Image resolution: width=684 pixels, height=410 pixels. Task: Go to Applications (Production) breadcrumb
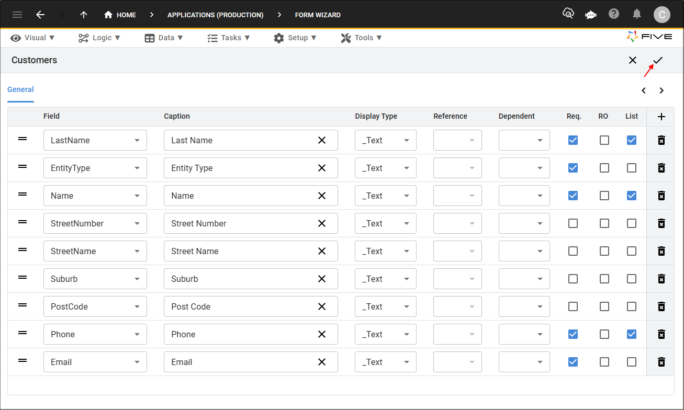click(x=215, y=15)
